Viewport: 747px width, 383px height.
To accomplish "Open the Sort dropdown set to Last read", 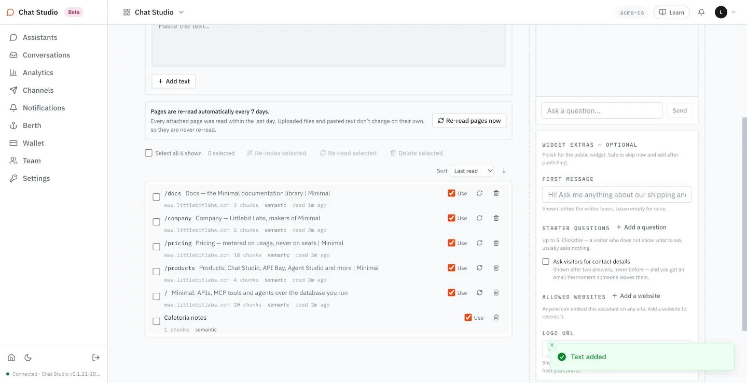I will coord(473,171).
